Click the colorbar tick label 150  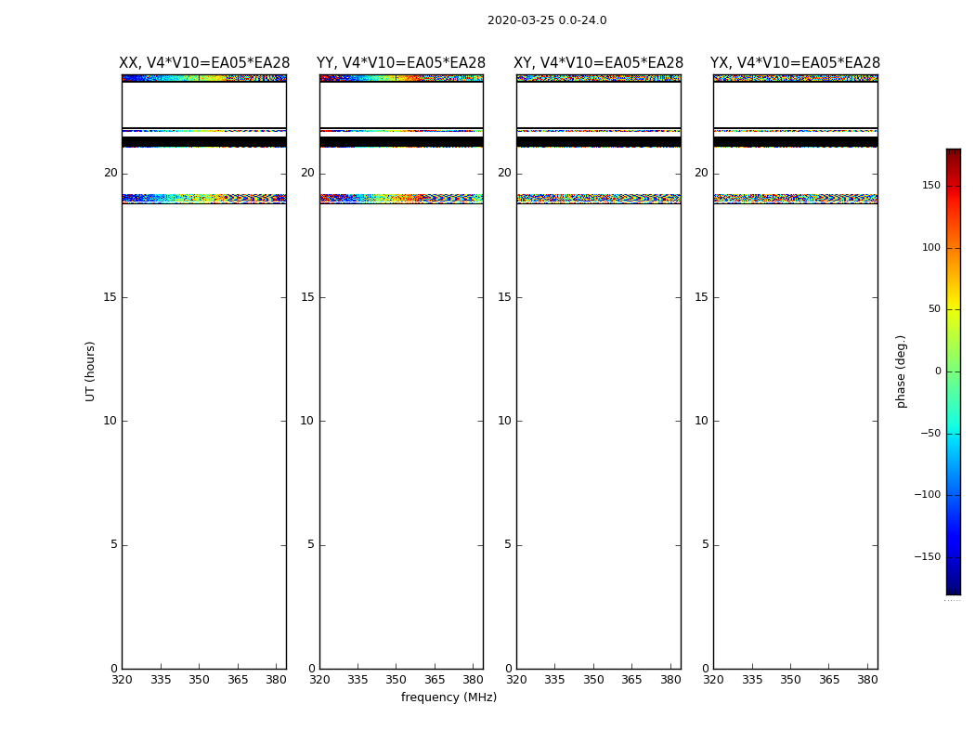[x=931, y=185]
